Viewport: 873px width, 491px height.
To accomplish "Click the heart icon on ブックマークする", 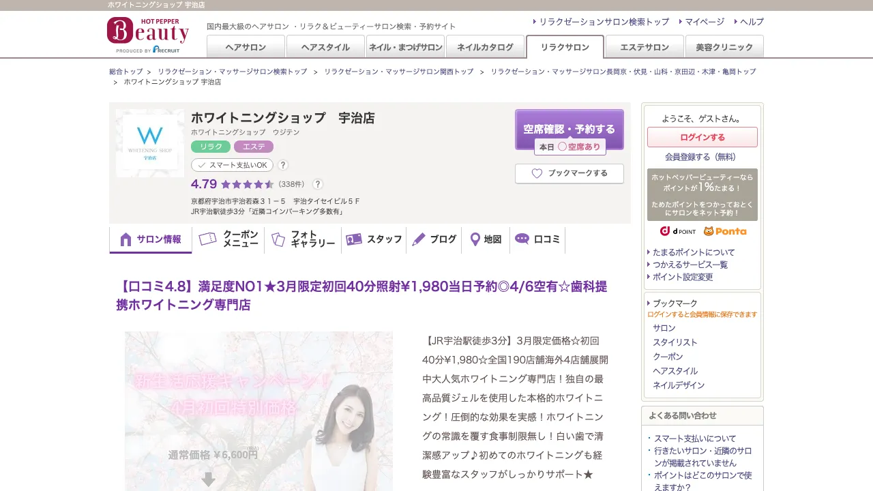I will coord(537,173).
